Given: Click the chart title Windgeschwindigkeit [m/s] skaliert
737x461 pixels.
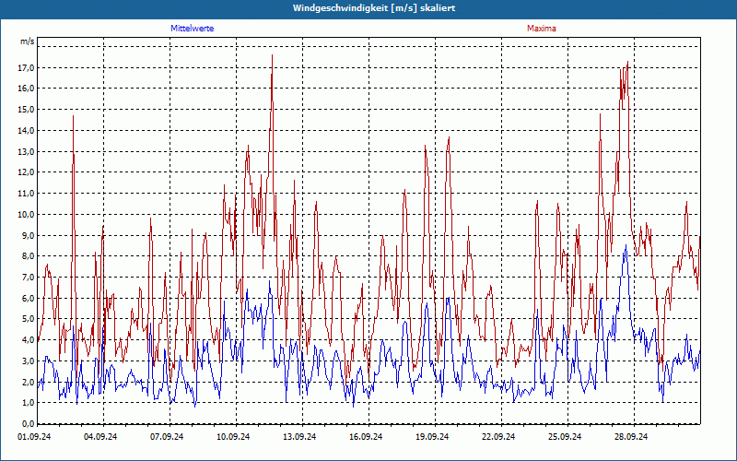Looking at the screenshot, I should point(374,8).
